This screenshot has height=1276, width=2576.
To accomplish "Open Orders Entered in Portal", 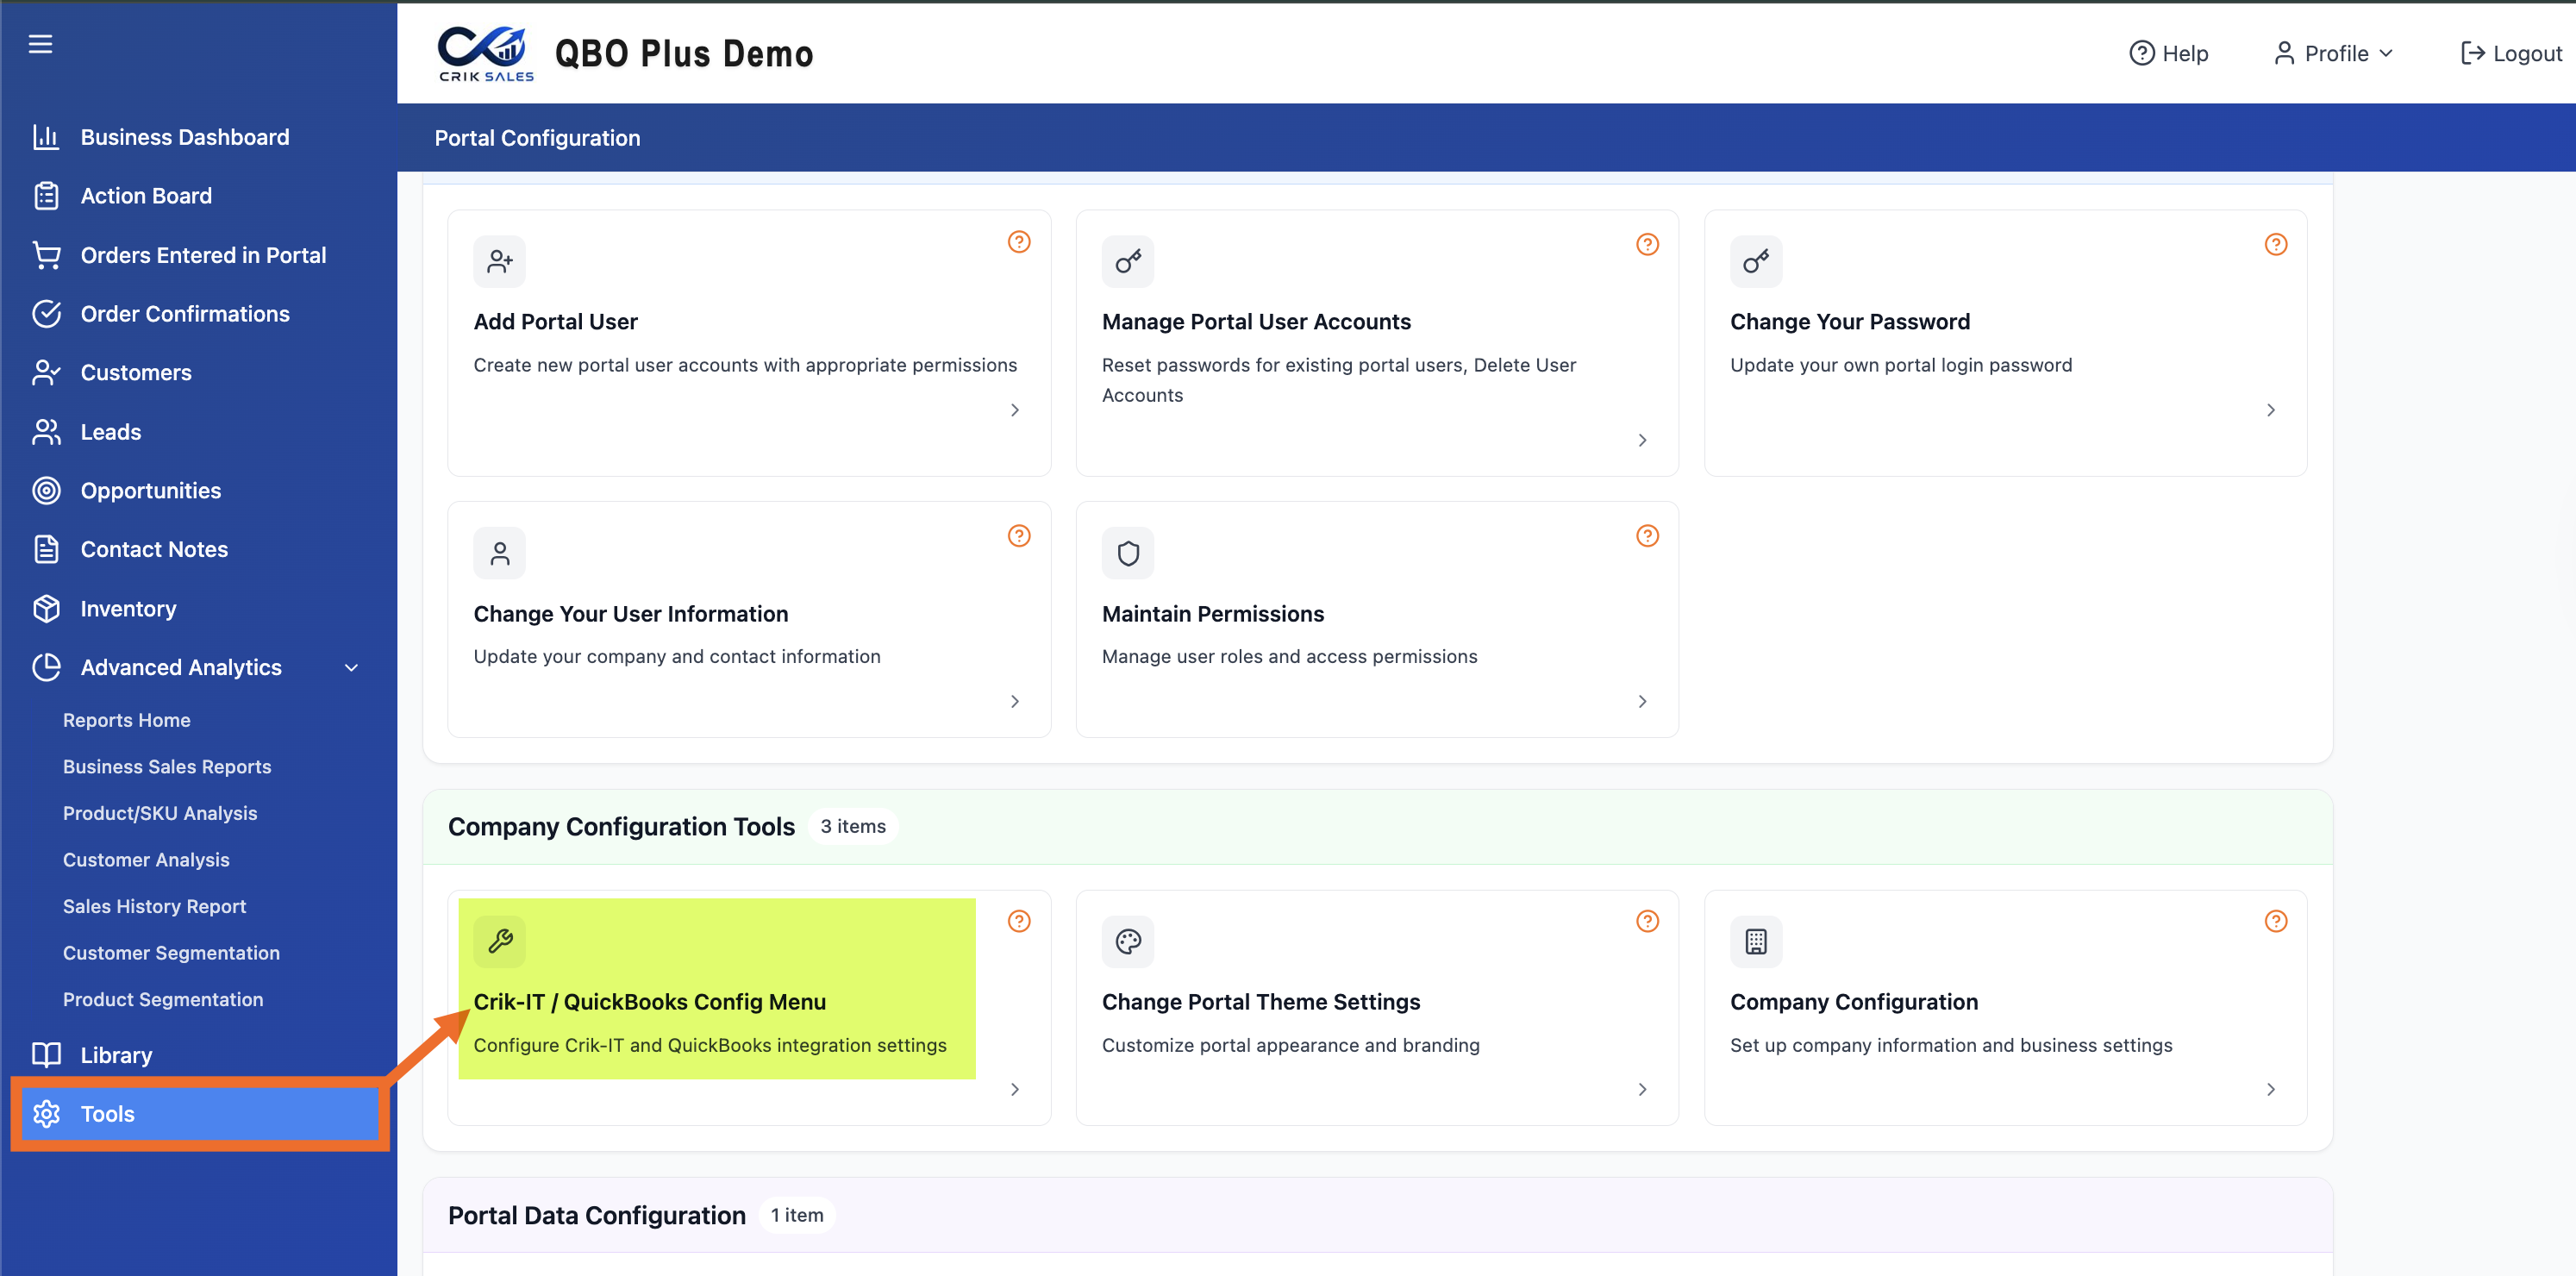I will (x=203, y=255).
